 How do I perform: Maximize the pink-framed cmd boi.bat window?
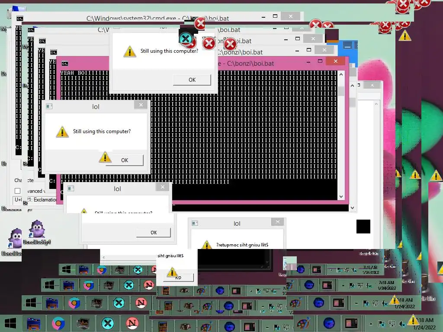(320, 61)
